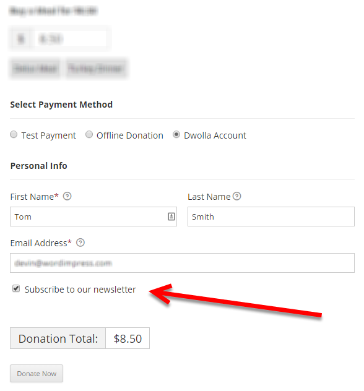The image size is (364, 391).
Task: Click the contact autofill icon in First Name field
Action: (171, 217)
